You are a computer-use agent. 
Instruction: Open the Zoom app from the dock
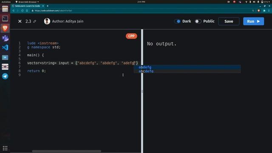coord(5,57)
